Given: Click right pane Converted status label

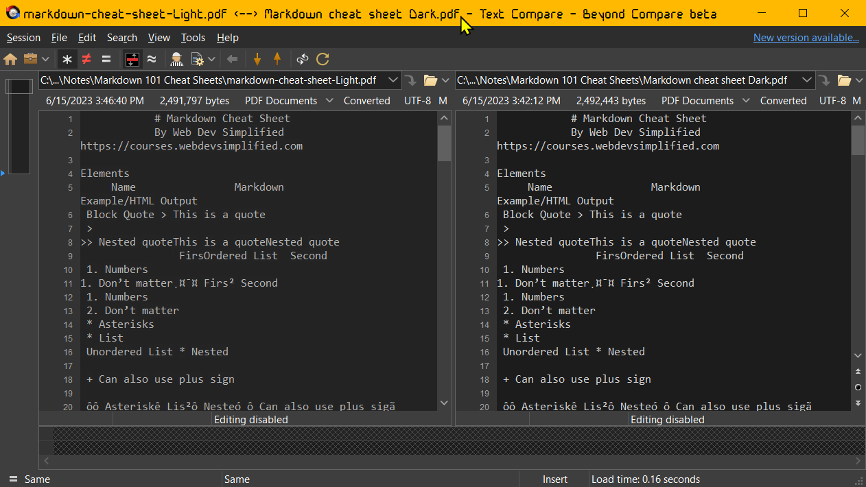Looking at the screenshot, I should [x=783, y=101].
